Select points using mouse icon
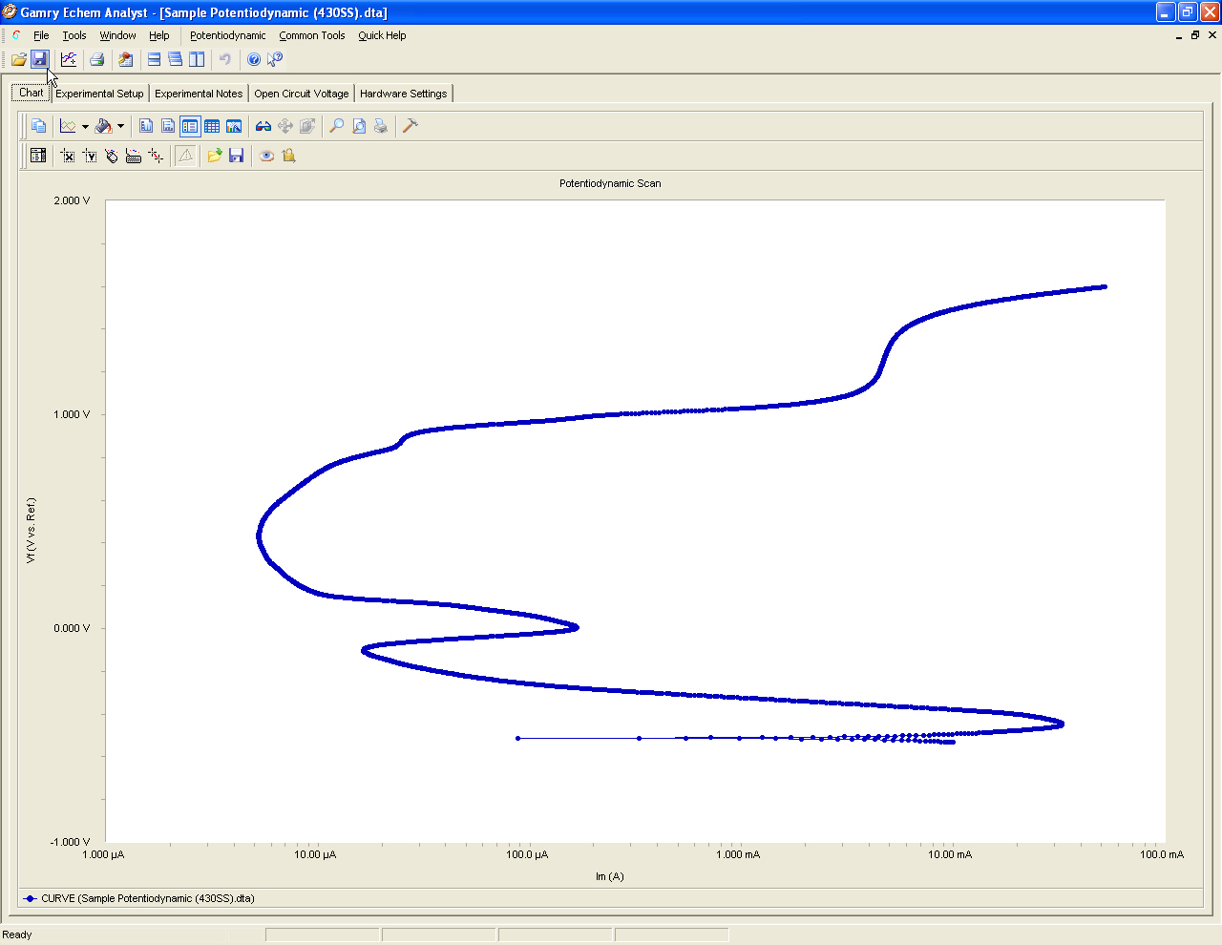This screenshot has height=945, width=1222. point(112,156)
